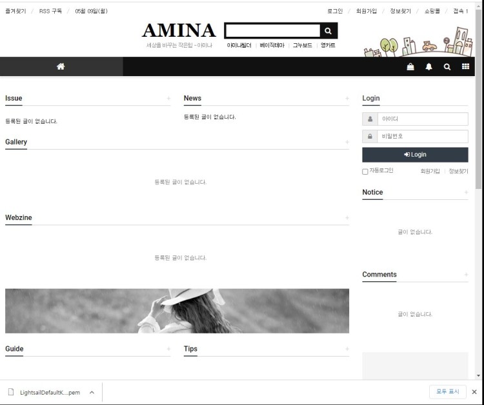The width and height of the screenshot is (484, 405).
Task: Open the notification bell icon
Action: tap(429, 66)
